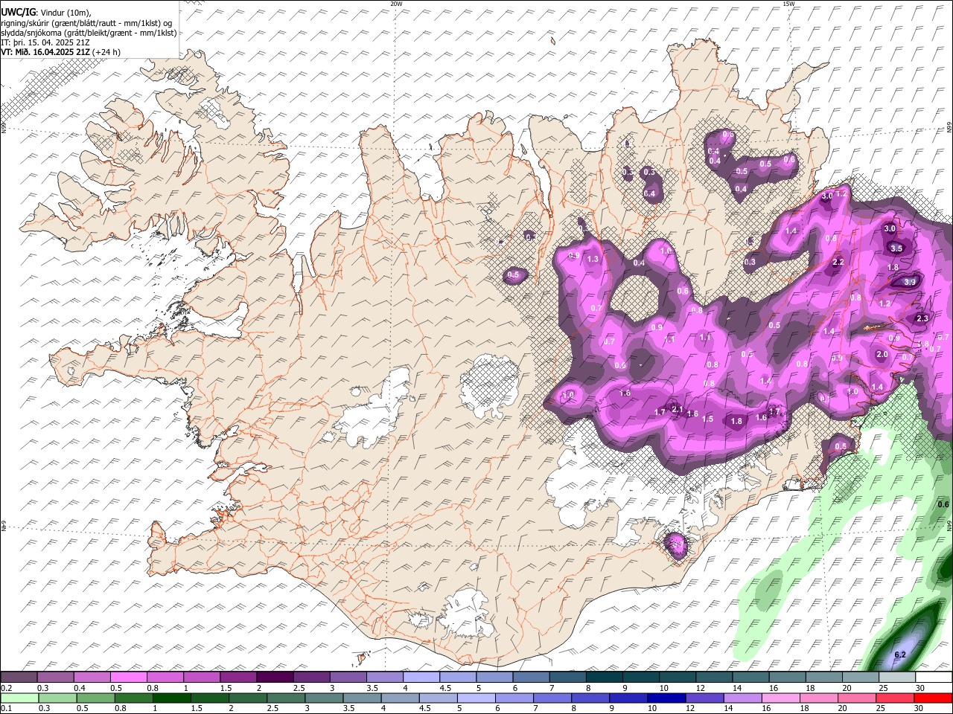
Task: Click the pale green 0.1–0.3 rain legend swatch
Action: 19,698
